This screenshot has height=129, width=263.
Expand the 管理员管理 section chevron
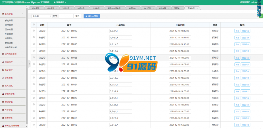(x=23, y=94)
